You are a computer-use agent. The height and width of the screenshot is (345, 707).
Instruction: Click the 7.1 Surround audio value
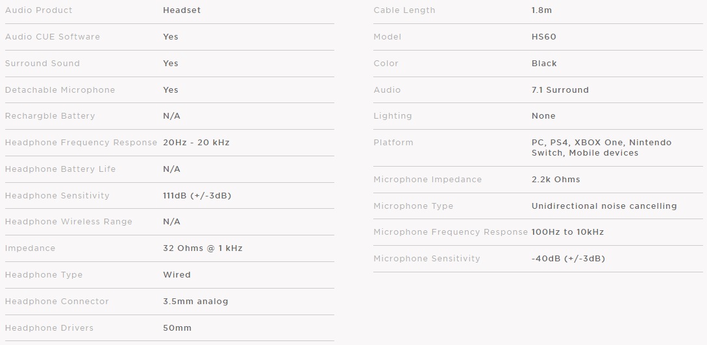click(560, 90)
